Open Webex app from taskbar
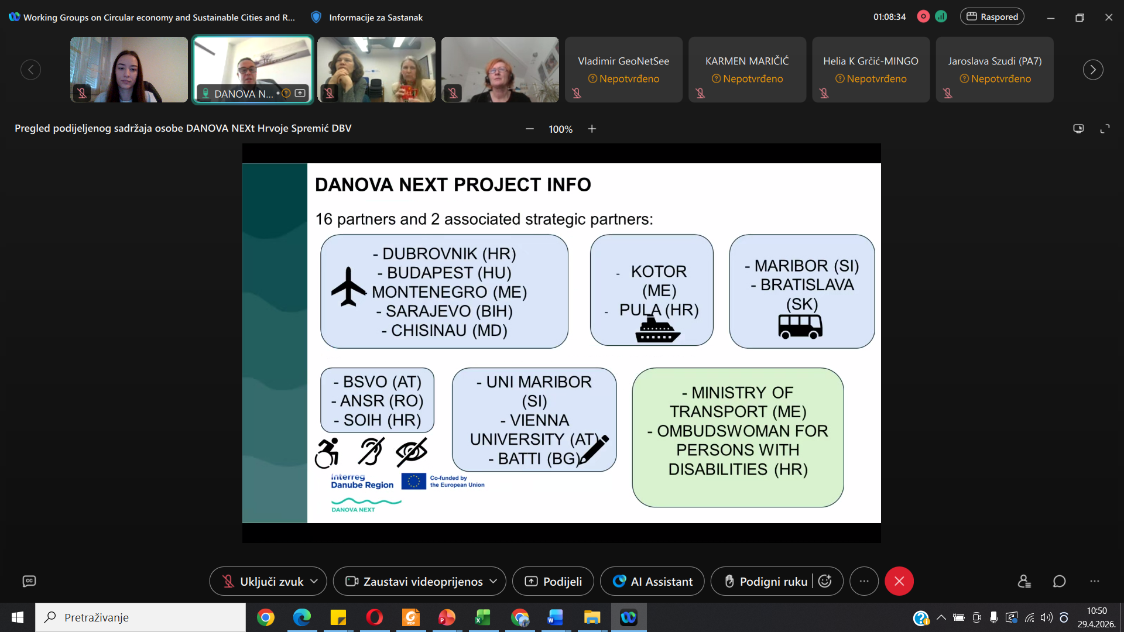 629,617
